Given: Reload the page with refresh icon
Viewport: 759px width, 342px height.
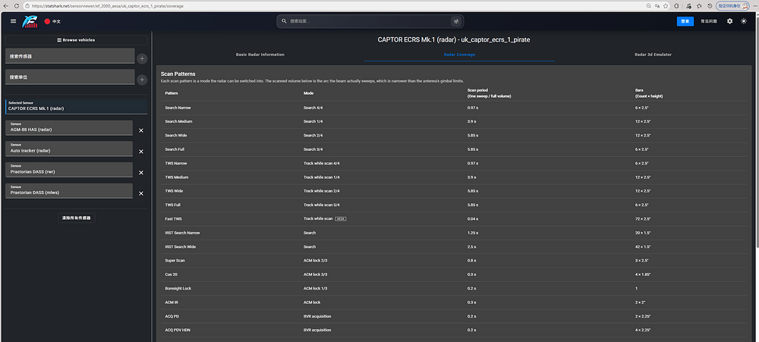Looking at the screenshot, I should (x=17, y=6).
